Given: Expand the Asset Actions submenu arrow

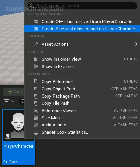Looking at the screenshot, I should [136, 44].
